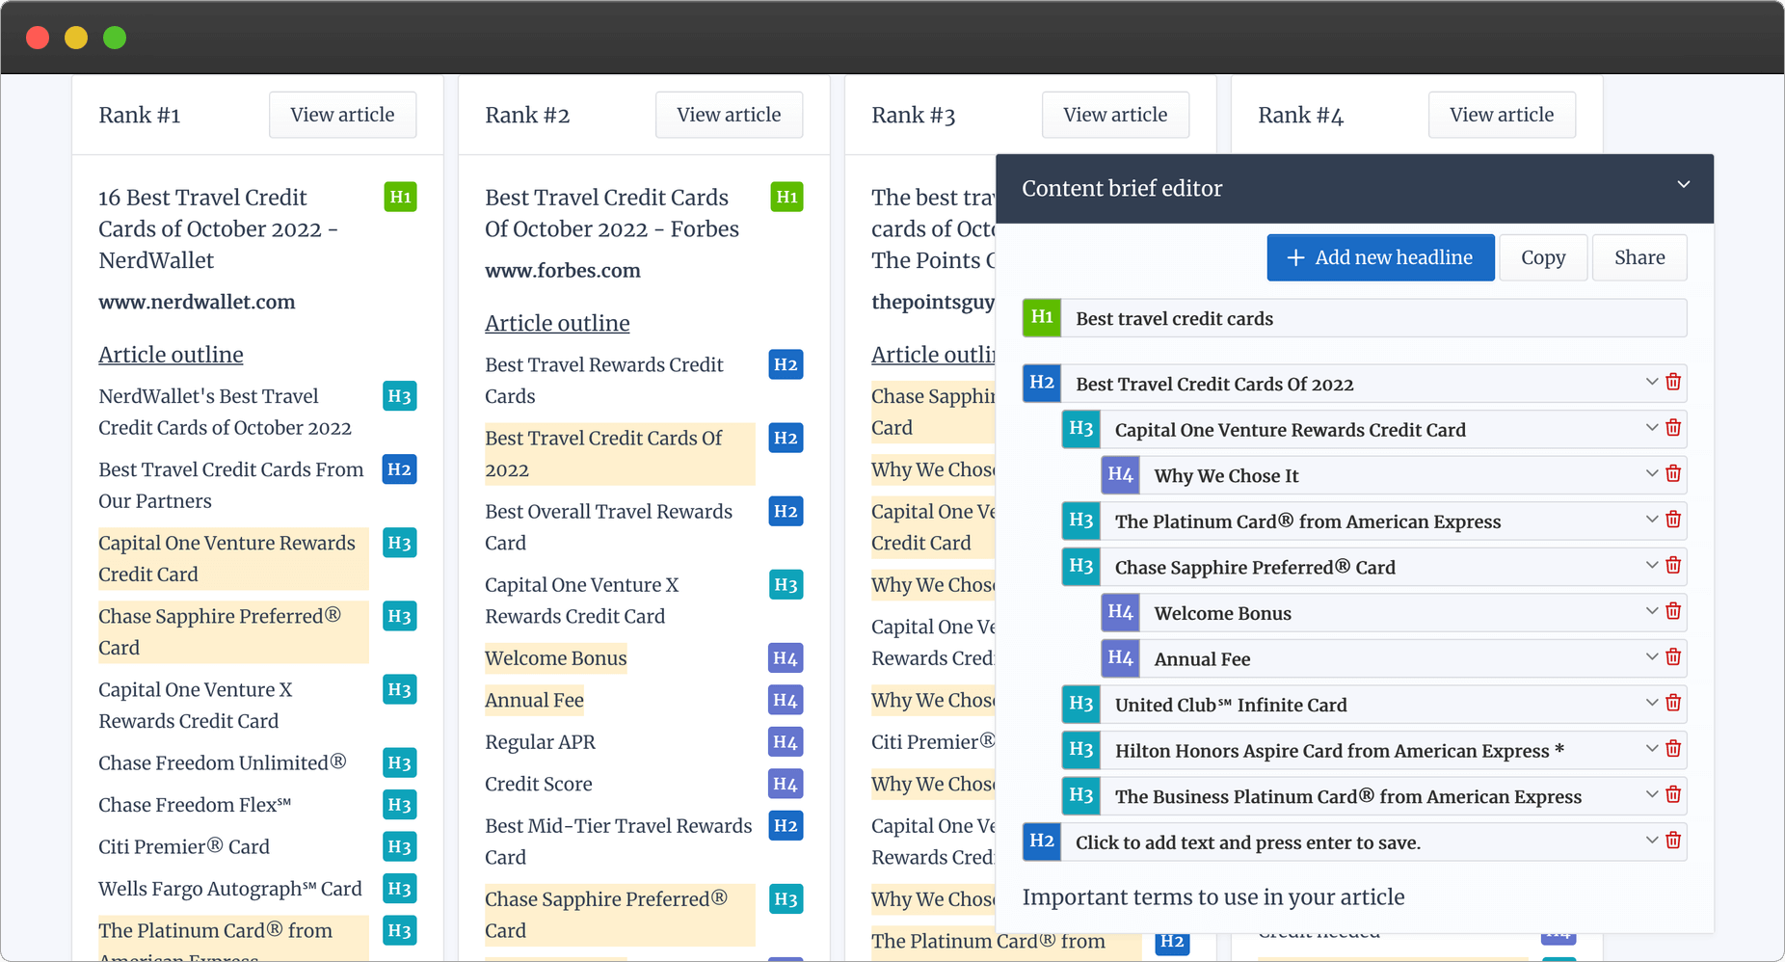
Task: Collapse the Content brief editor panel
Action: coord(1684,183)
